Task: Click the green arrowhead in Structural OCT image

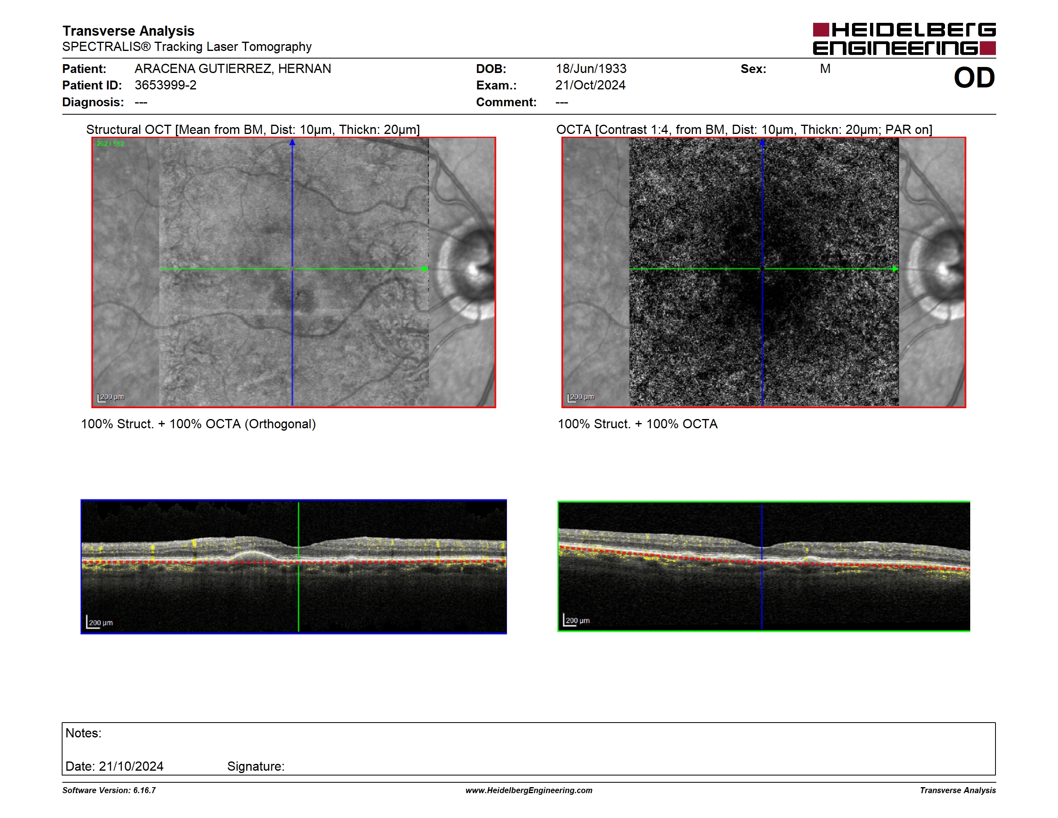Action: tap(425, 269)
